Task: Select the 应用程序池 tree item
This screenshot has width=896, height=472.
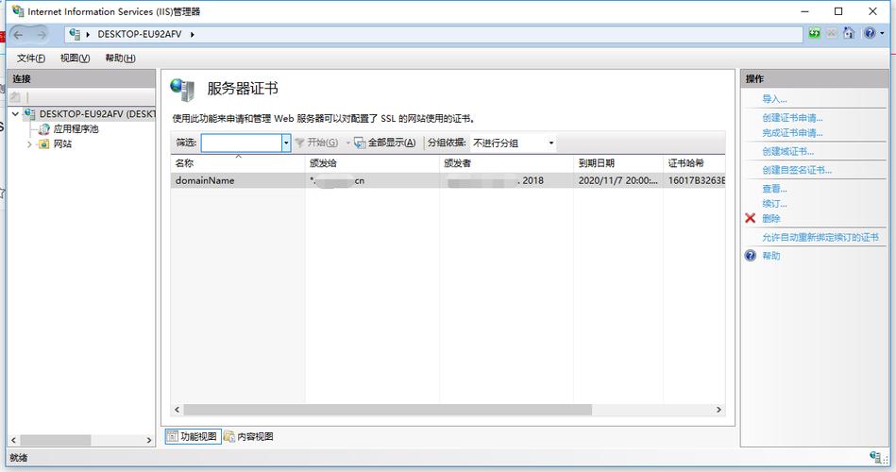Action: (76, 129)
